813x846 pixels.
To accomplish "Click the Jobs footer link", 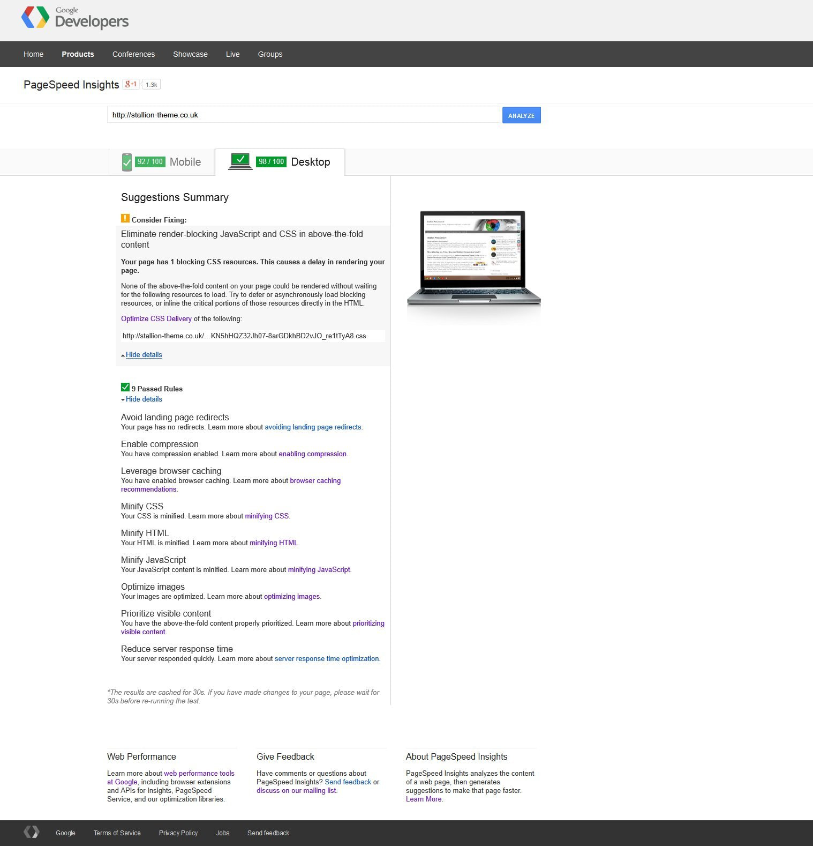I will click(223, 833).
